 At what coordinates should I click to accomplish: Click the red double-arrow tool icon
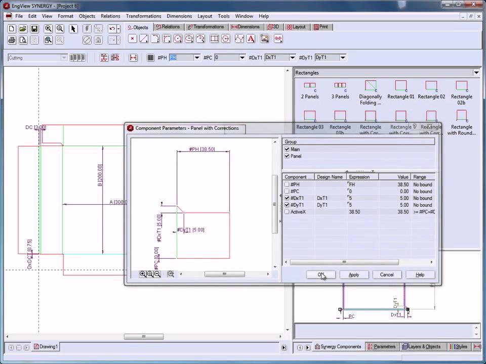pos(278,39)
